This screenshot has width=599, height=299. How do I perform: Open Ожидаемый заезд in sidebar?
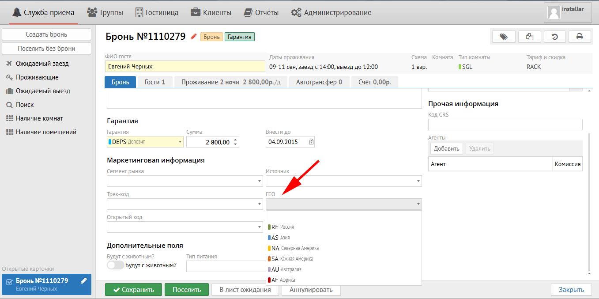coord(42,64)
